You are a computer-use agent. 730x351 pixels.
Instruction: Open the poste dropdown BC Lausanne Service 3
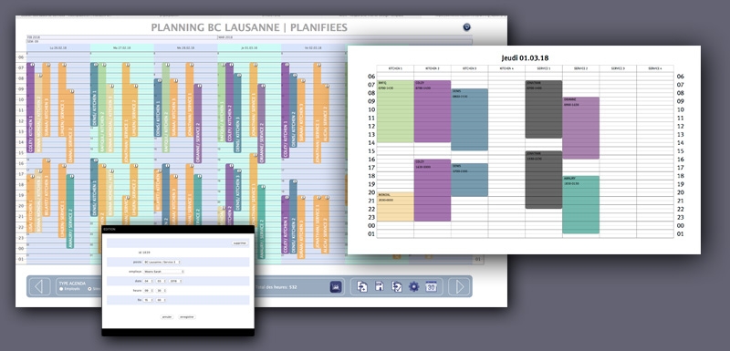[x=162, y=263]
